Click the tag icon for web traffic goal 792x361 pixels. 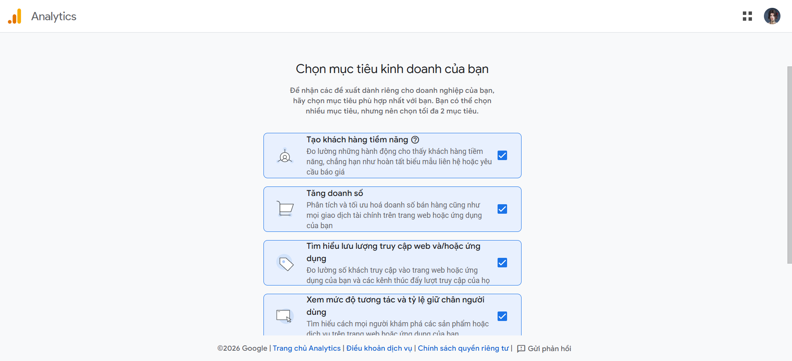pos(286,263)
